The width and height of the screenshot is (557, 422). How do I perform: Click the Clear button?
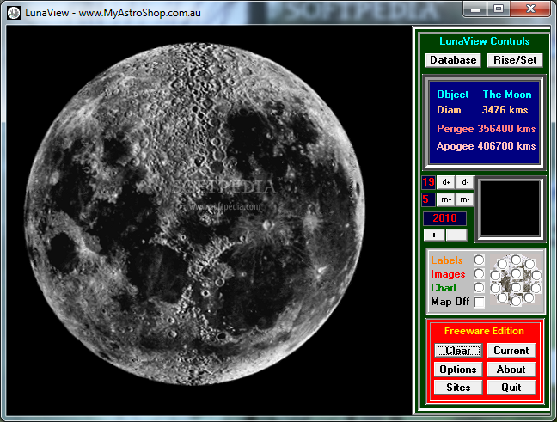tap(458, 351)
